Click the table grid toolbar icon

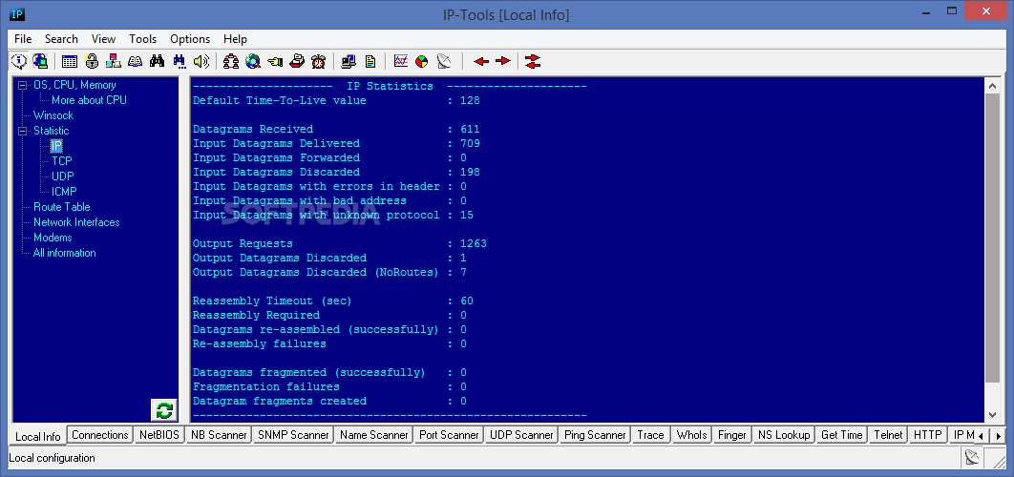(70, 61)
